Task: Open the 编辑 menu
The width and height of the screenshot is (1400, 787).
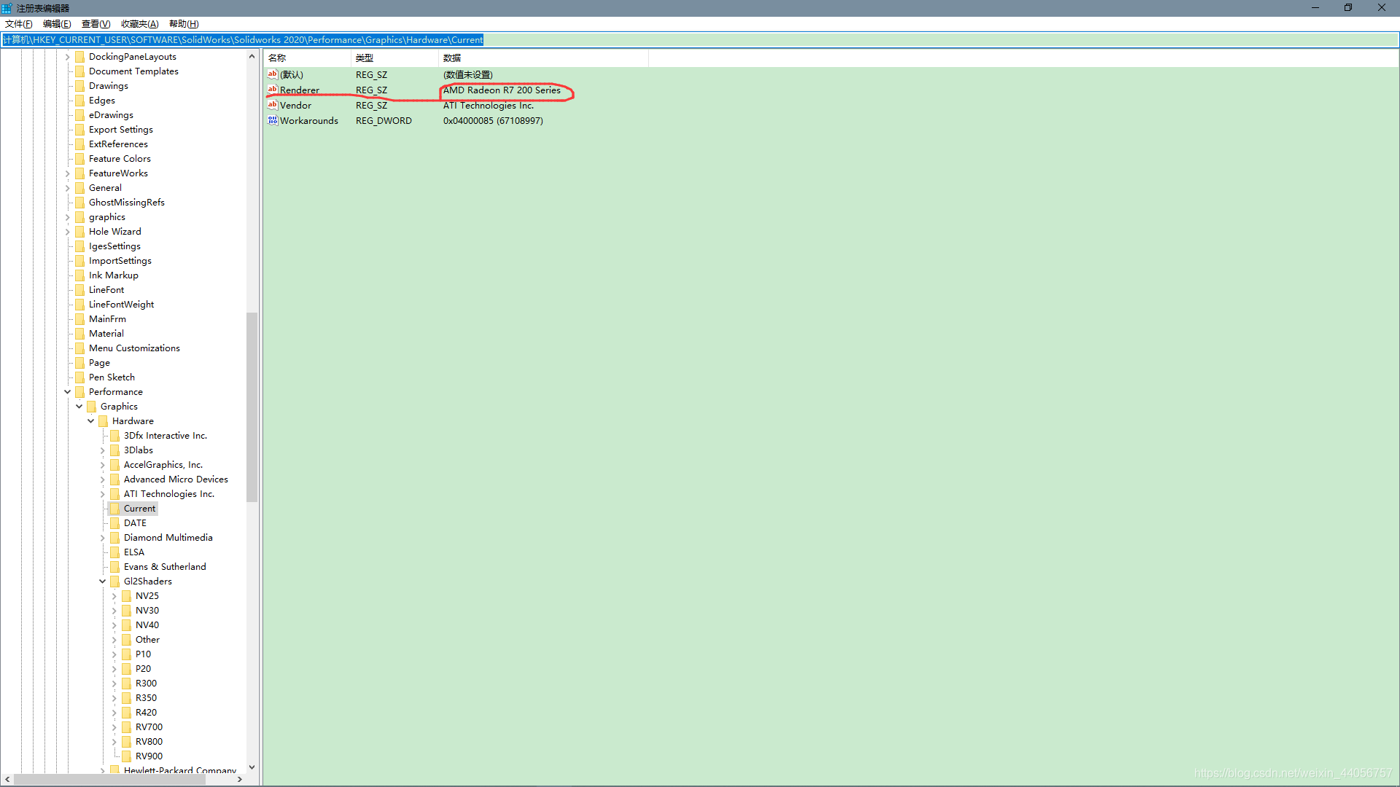Action: click(53, 23)
